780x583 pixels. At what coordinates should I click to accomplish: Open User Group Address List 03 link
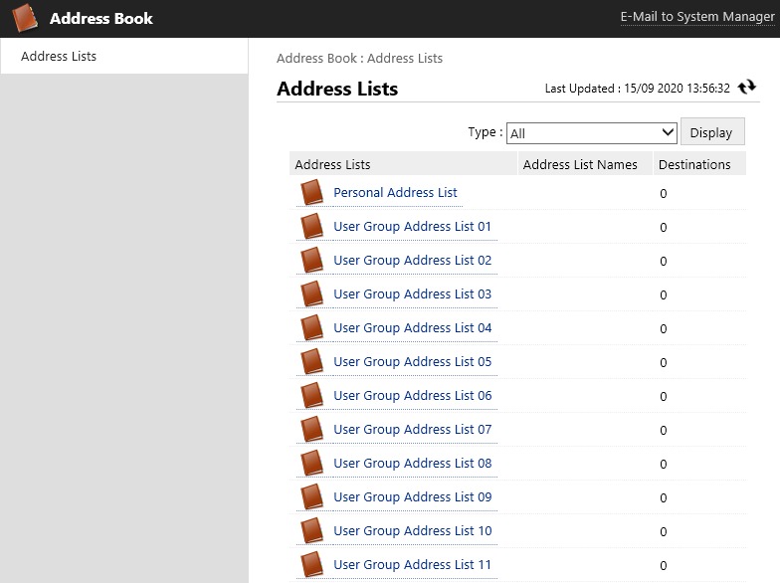click(x=412, y=294)
